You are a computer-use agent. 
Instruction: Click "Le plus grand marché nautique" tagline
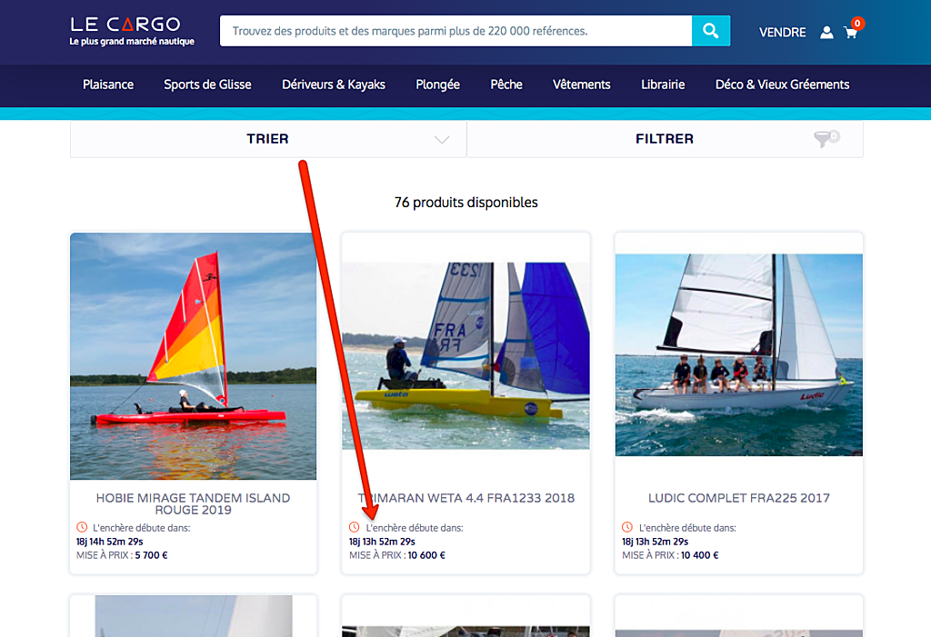pyautogui.click(x=132, y=42)
